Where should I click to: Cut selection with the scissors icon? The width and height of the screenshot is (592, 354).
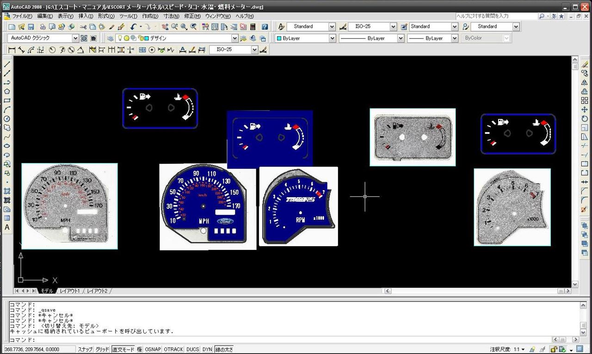[83, 27]
